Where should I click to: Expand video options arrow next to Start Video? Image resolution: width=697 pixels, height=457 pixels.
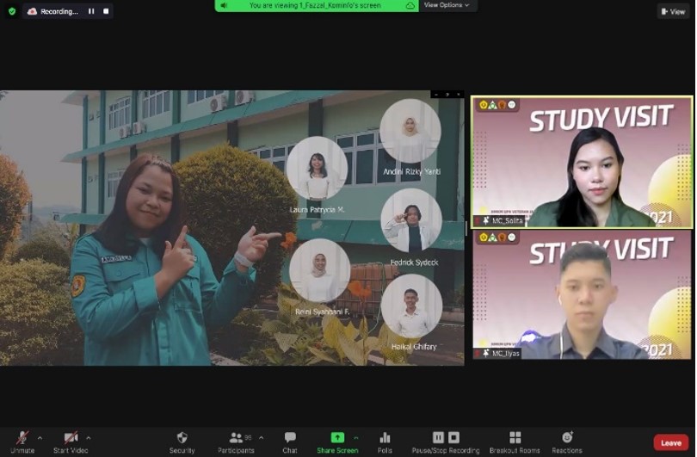point(89,438)
